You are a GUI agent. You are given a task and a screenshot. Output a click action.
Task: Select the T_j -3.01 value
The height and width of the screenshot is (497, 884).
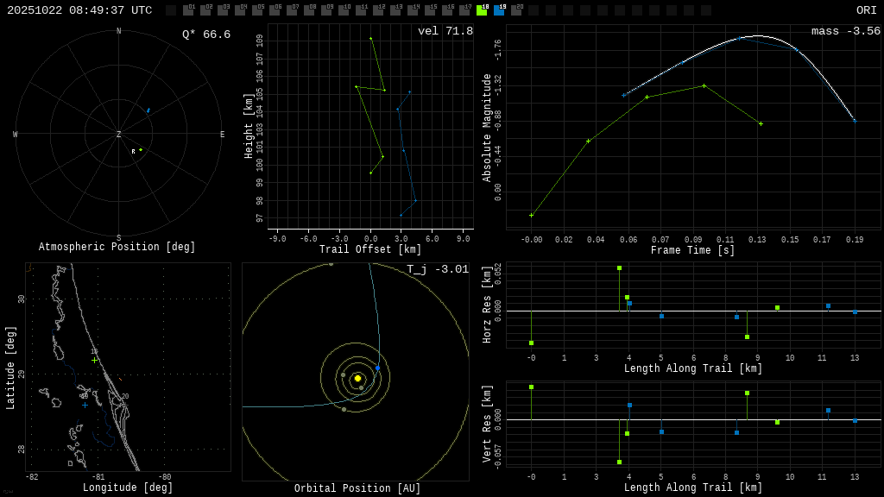click(438, 269)
